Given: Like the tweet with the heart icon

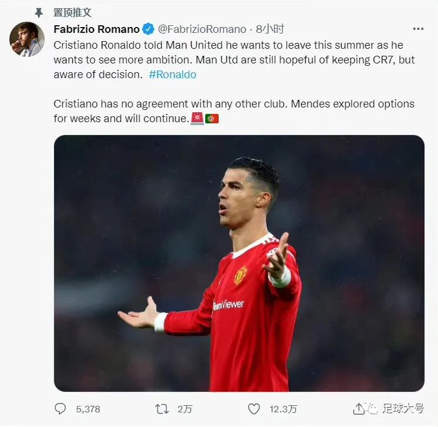Looking at the screenshot, I should 254,408.
